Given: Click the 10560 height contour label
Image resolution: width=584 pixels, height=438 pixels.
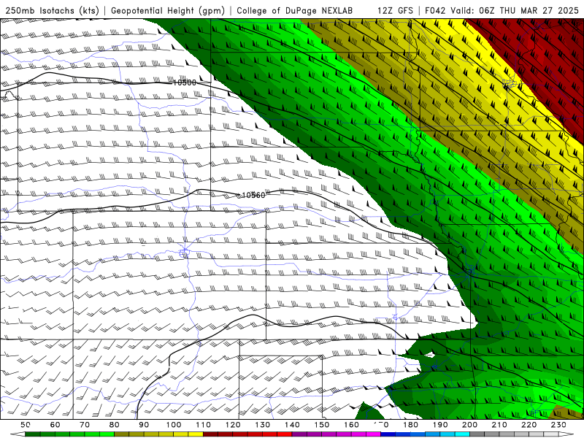Looking at the screenshot, I should [253, 195].
